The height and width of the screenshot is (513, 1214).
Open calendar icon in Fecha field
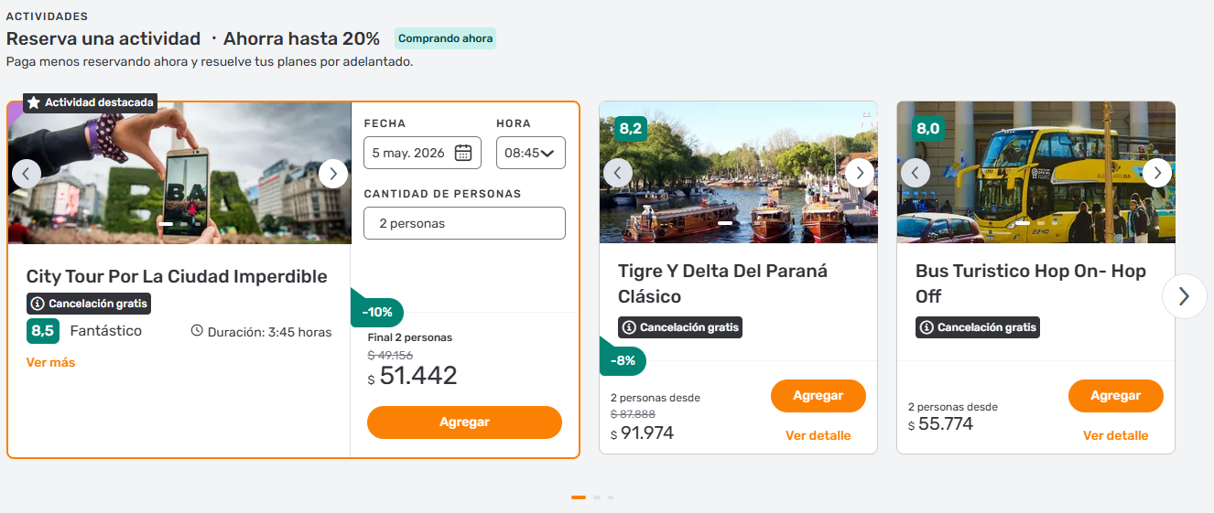tap(463, 153)
